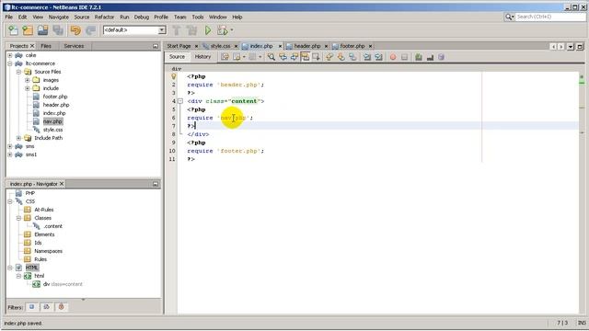Open the Start Page tab
The height and width of the screenshot is (331, 589).
(179, 46)
